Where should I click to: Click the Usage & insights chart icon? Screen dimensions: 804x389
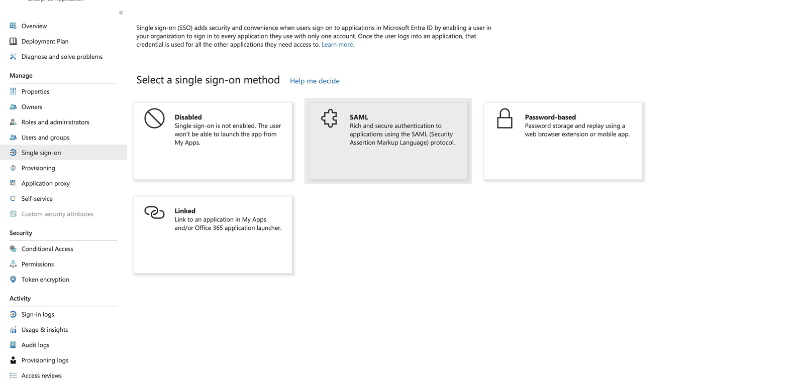pos(13,330)
